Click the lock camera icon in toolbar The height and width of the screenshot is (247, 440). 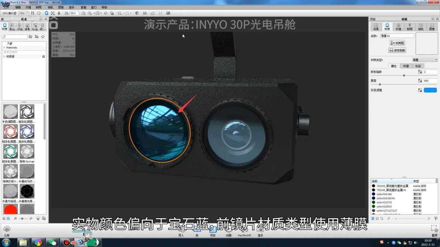pyautogui.click(x=112, y=13)
